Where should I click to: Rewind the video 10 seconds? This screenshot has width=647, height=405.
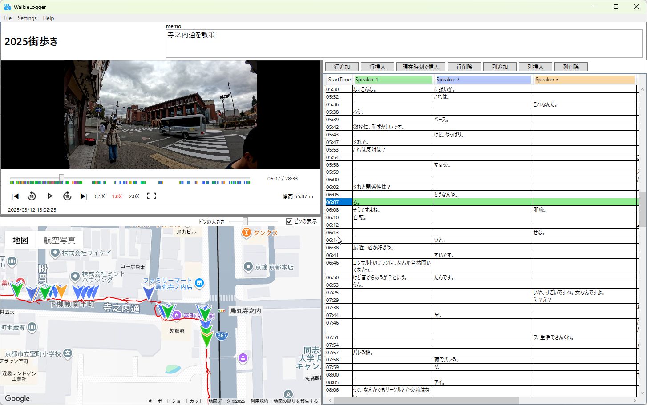coord(32,196)
